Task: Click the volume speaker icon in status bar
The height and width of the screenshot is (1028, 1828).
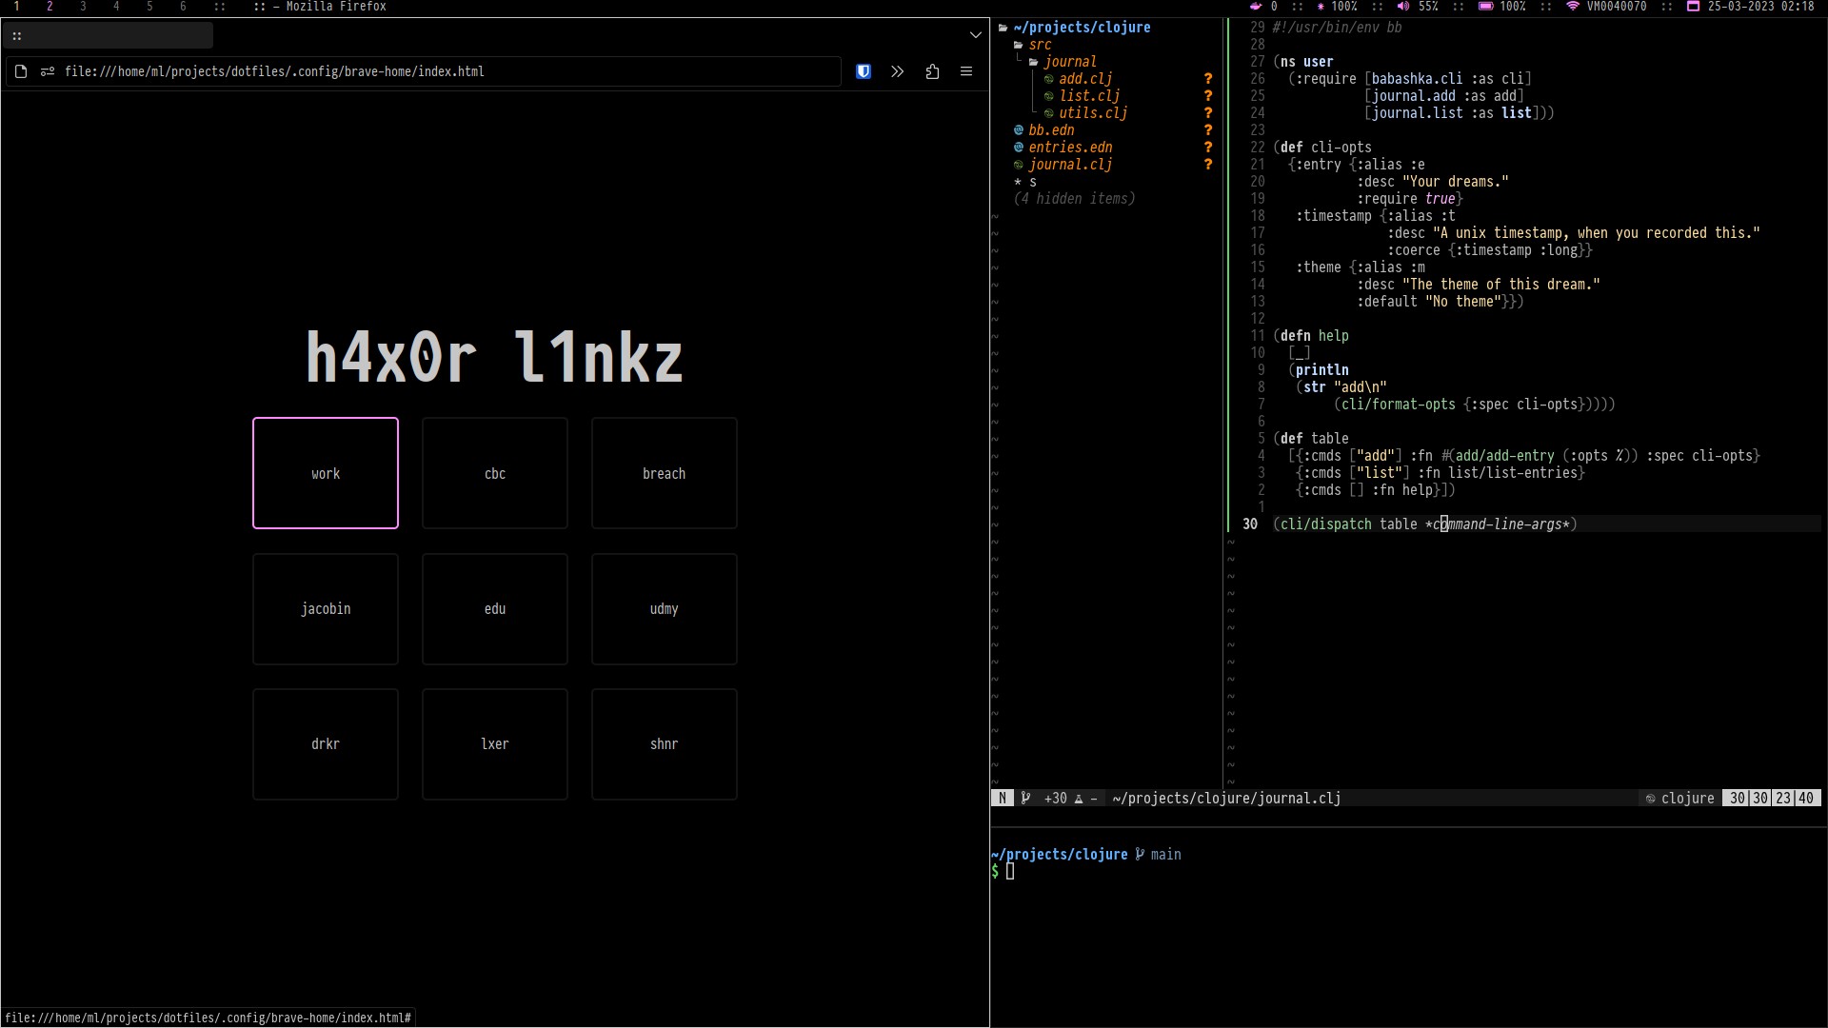Action: [x=1402, y=7]
